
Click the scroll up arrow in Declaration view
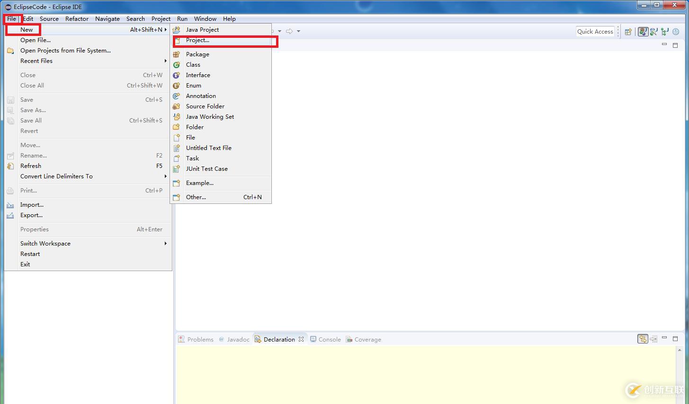tap(680, 351)
